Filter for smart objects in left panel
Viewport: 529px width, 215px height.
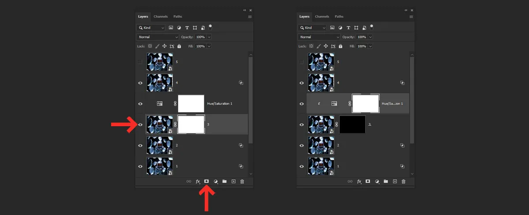point(203,28)
